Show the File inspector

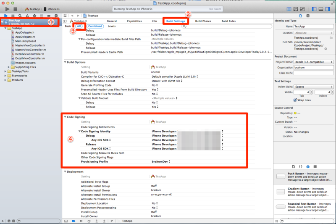(x=301, y=16)
